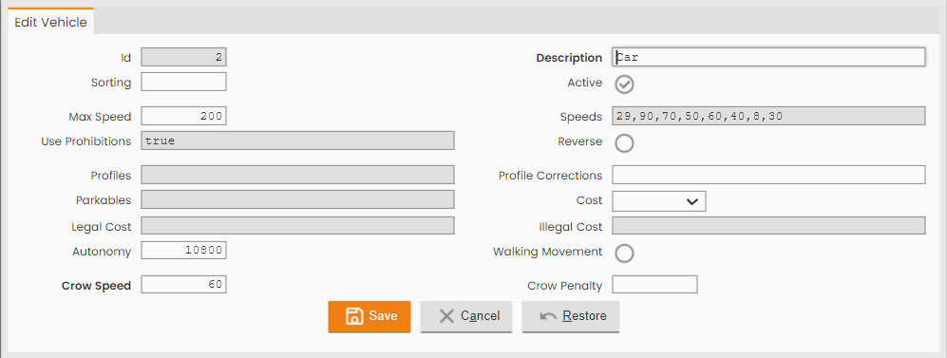Click into the Description field

(x=768, y=57)
